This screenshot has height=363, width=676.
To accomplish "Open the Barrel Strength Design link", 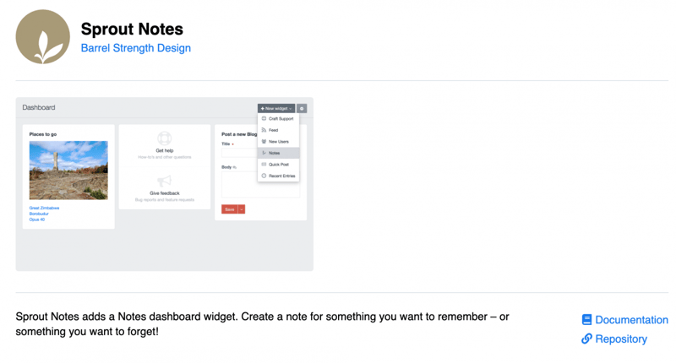I will click(135, 48).
